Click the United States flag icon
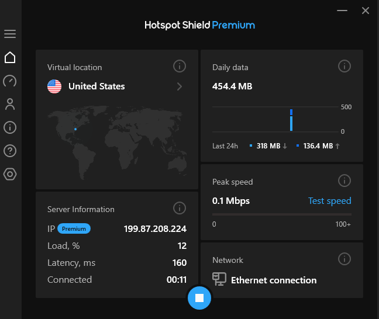 (x=54, y=86)
